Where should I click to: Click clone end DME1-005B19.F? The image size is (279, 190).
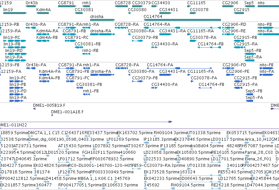click(x=34, y=109)
